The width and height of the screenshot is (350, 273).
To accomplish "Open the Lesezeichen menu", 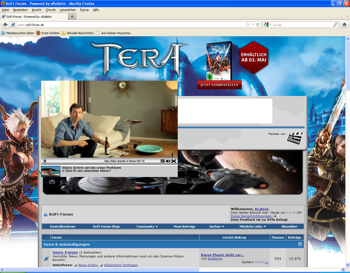I will coord(68,10).
